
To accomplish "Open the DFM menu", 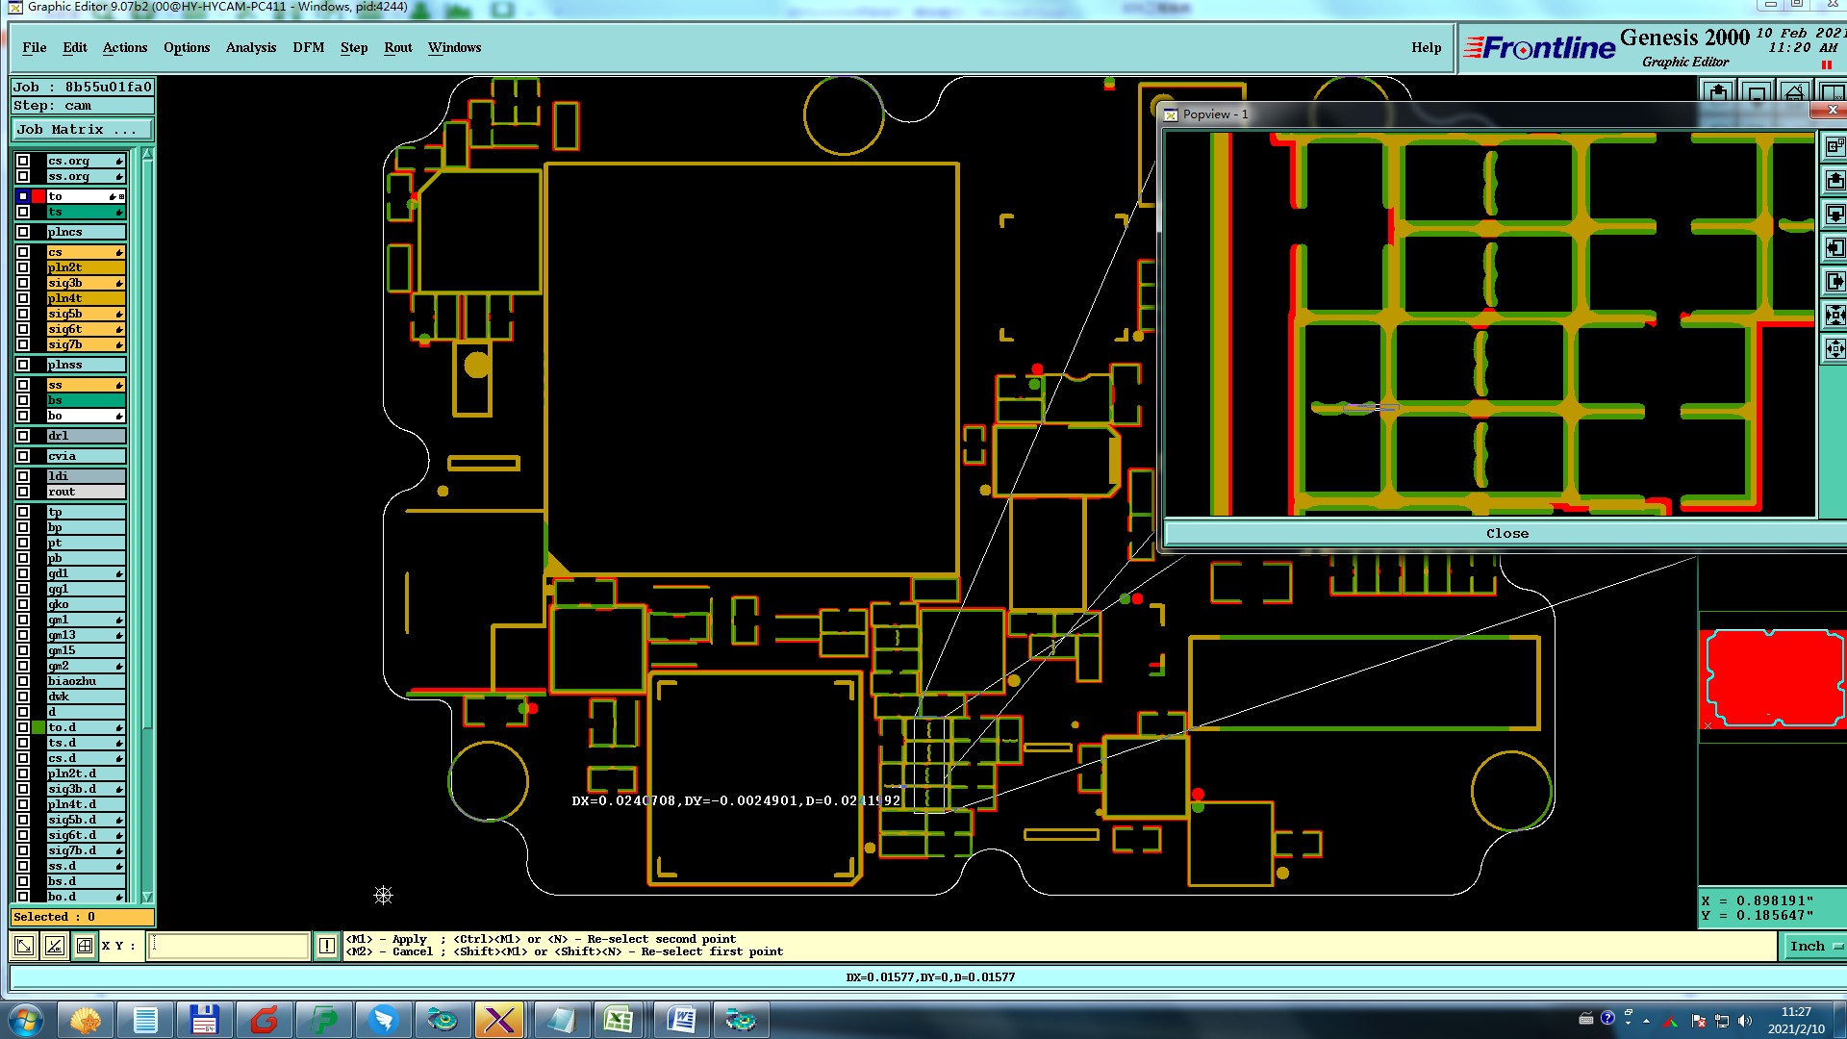I will coord(308,47).
